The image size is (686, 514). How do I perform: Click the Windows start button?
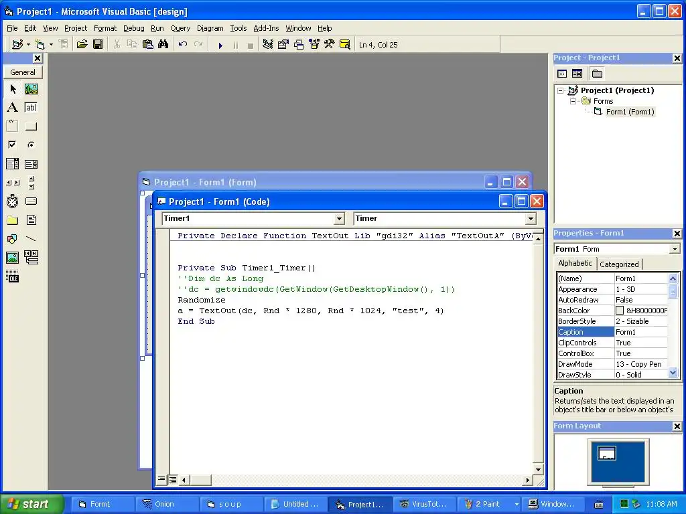click(31, 504)
